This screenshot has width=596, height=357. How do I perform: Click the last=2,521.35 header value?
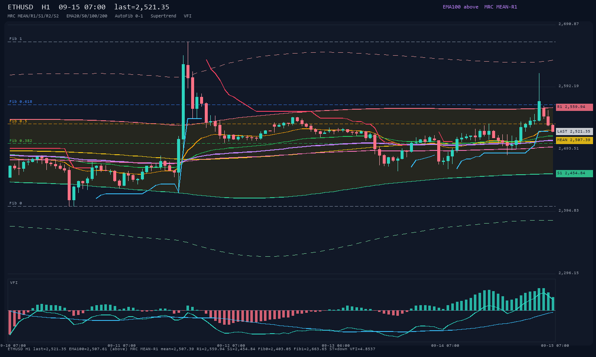[x=142, y=7]
